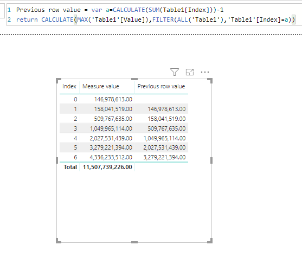Viewport: 302px width, 258px height.
Task: Click Measure value cell 158,041,519.00 in row 1
Action: (x=113, y=109)
